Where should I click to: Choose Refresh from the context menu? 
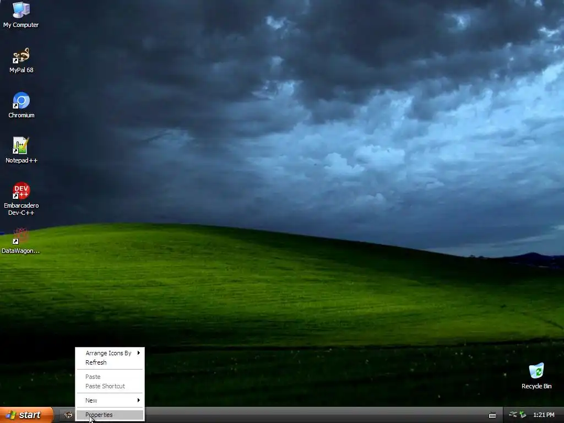click(110, 362)
